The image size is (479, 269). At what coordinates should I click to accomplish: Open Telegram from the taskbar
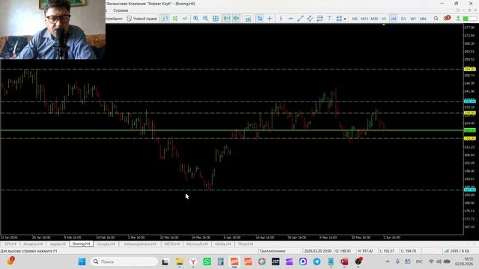point(317,262)
